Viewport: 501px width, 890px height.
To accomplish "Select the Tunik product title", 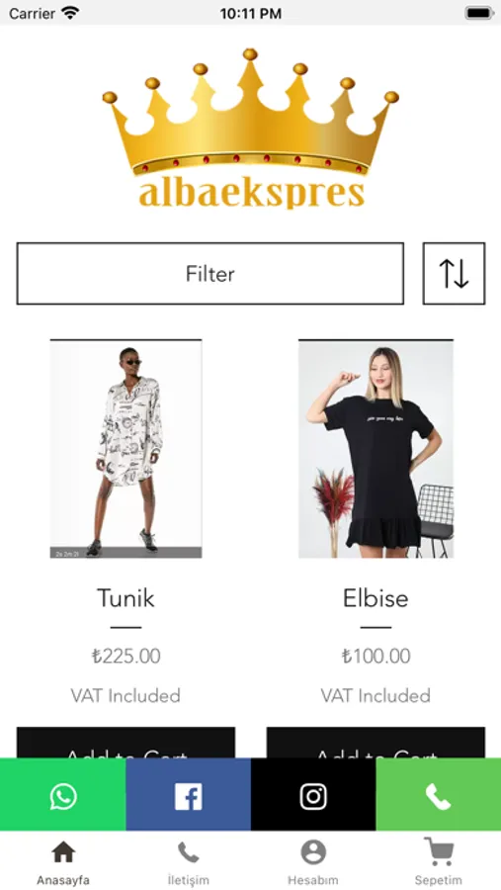I will point(125,598).
